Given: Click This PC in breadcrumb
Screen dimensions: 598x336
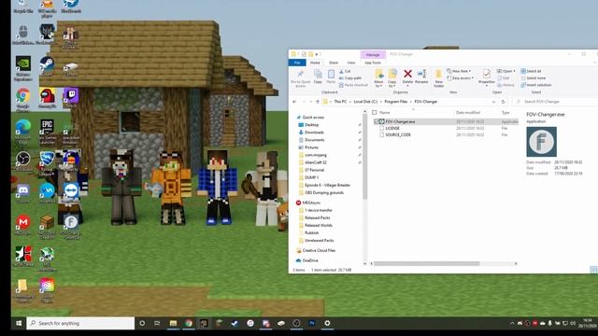Looking at the screenshot, I should pos(340,102).
